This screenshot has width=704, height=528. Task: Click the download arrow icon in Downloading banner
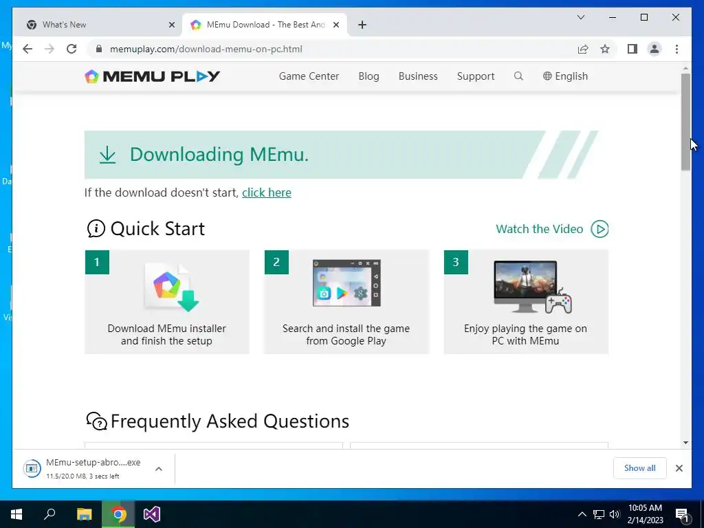point(108,155)
